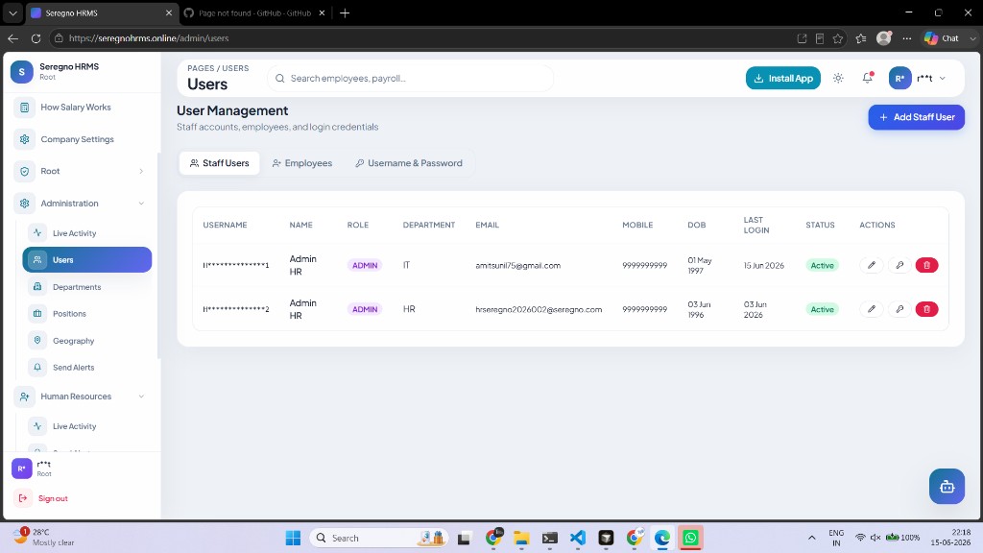Screen dimensions: 983x553
Task: Open the tab search dropdown arrow
Action: point(12,13)
